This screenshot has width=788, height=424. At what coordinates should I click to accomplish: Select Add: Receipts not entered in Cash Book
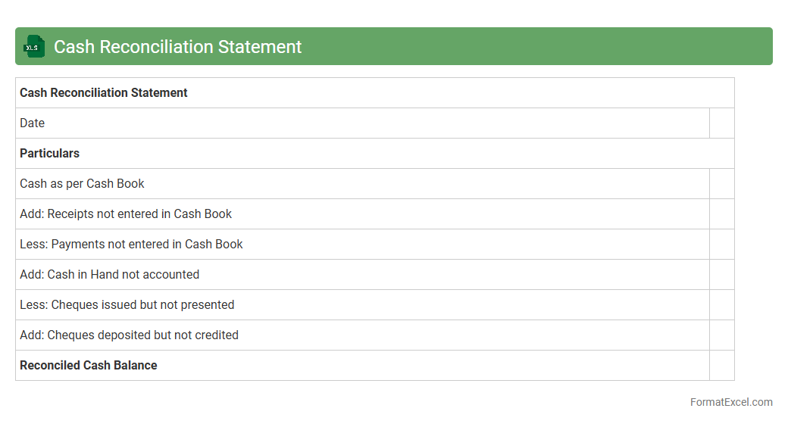pos(126,214)
